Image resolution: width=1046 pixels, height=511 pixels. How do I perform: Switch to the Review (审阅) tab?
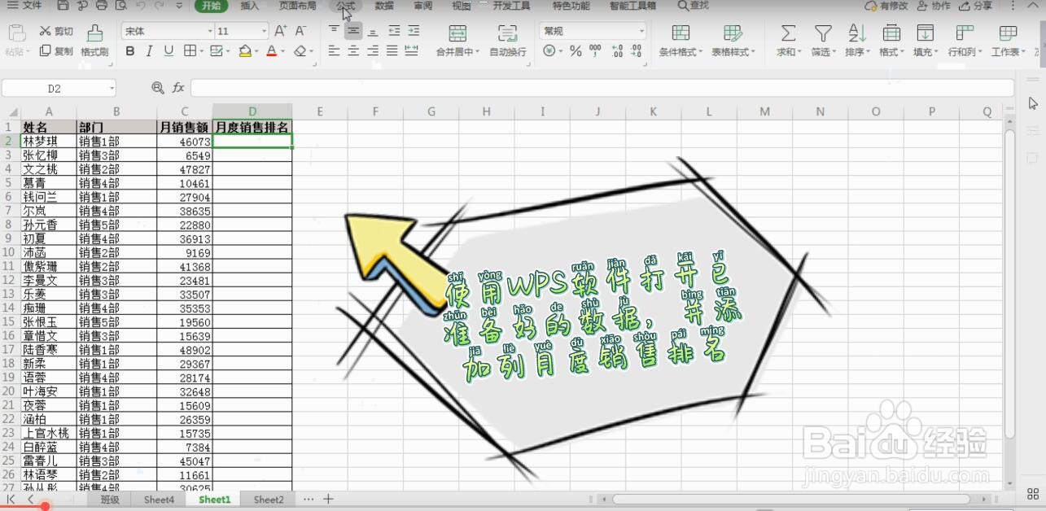[x=422, y=6]
